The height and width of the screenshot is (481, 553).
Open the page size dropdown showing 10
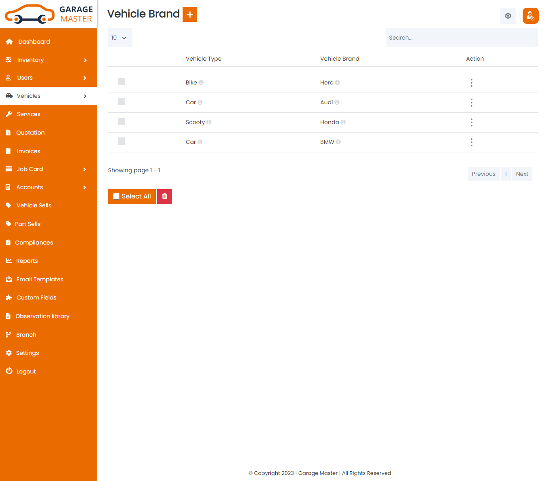[x=120, y=38]
